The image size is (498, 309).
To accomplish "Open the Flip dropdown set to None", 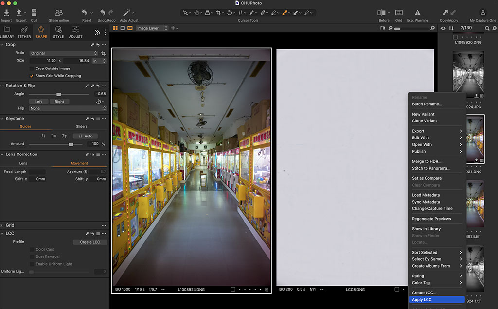I will tap(67, 108).
